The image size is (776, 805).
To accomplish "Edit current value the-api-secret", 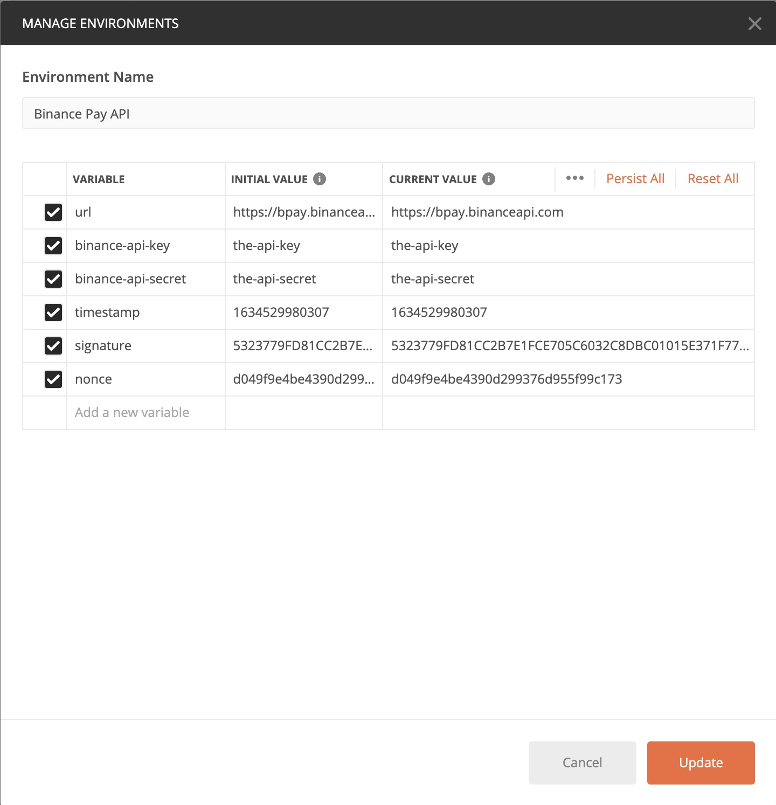I will tap(569, 279).
